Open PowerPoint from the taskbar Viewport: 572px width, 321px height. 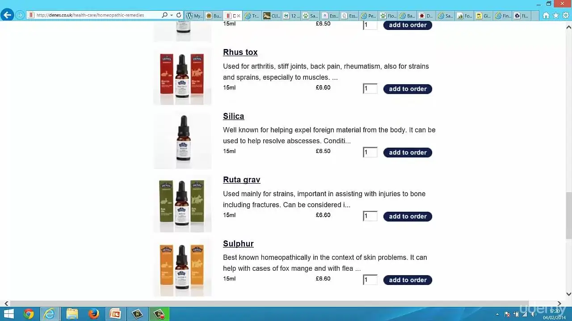point(115,314)
